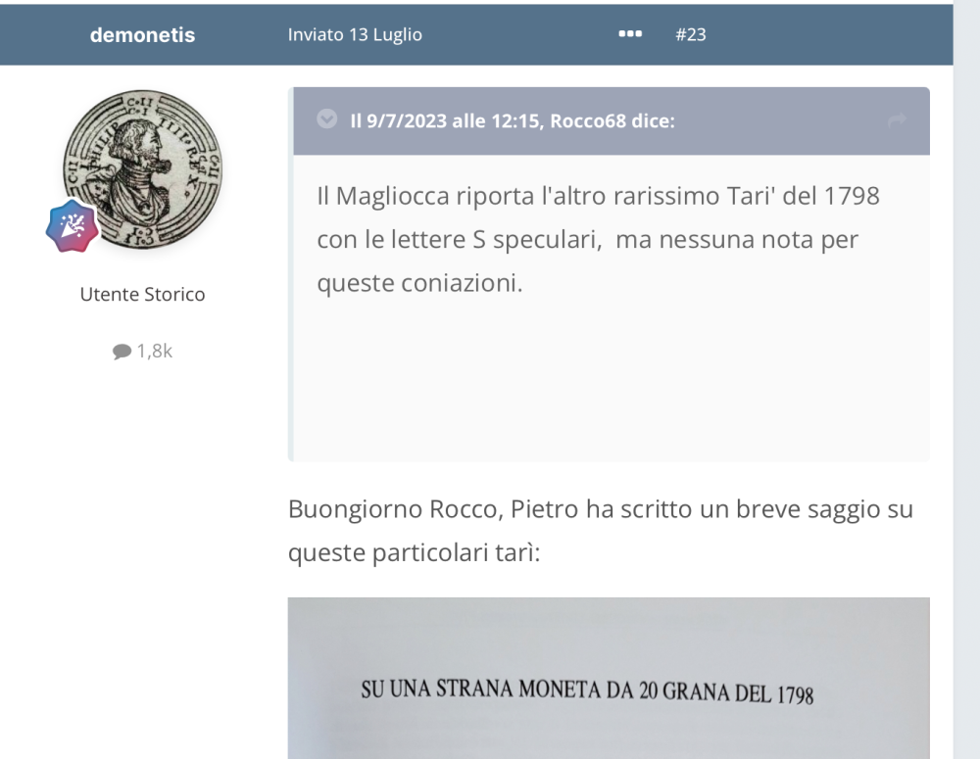980x759 pixels.
Task: Click the party popper rank badge
Action: point(72,226)
